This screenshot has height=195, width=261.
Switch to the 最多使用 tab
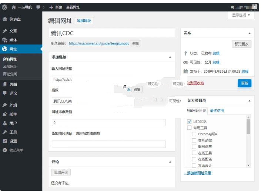(x=217, y=110)
